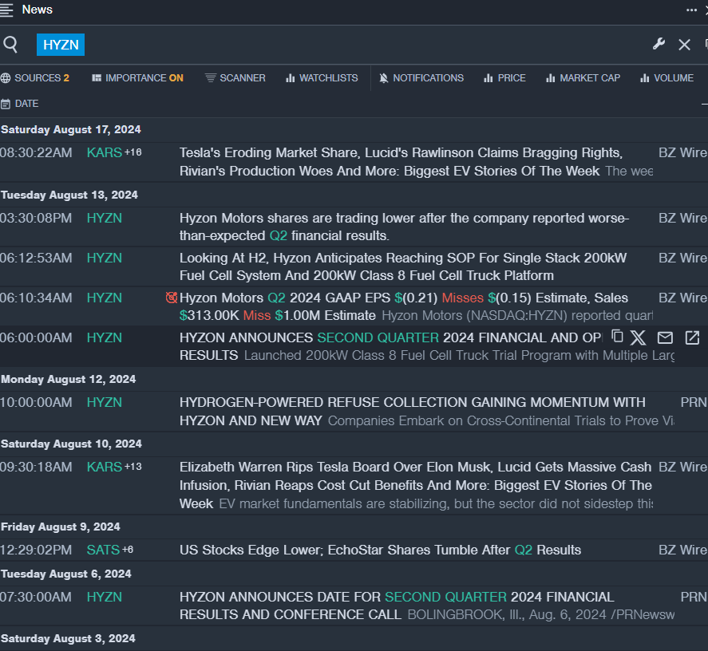708x651 pixels.
Task: Click the search magnifier icon
Action: tap(10, 45)
